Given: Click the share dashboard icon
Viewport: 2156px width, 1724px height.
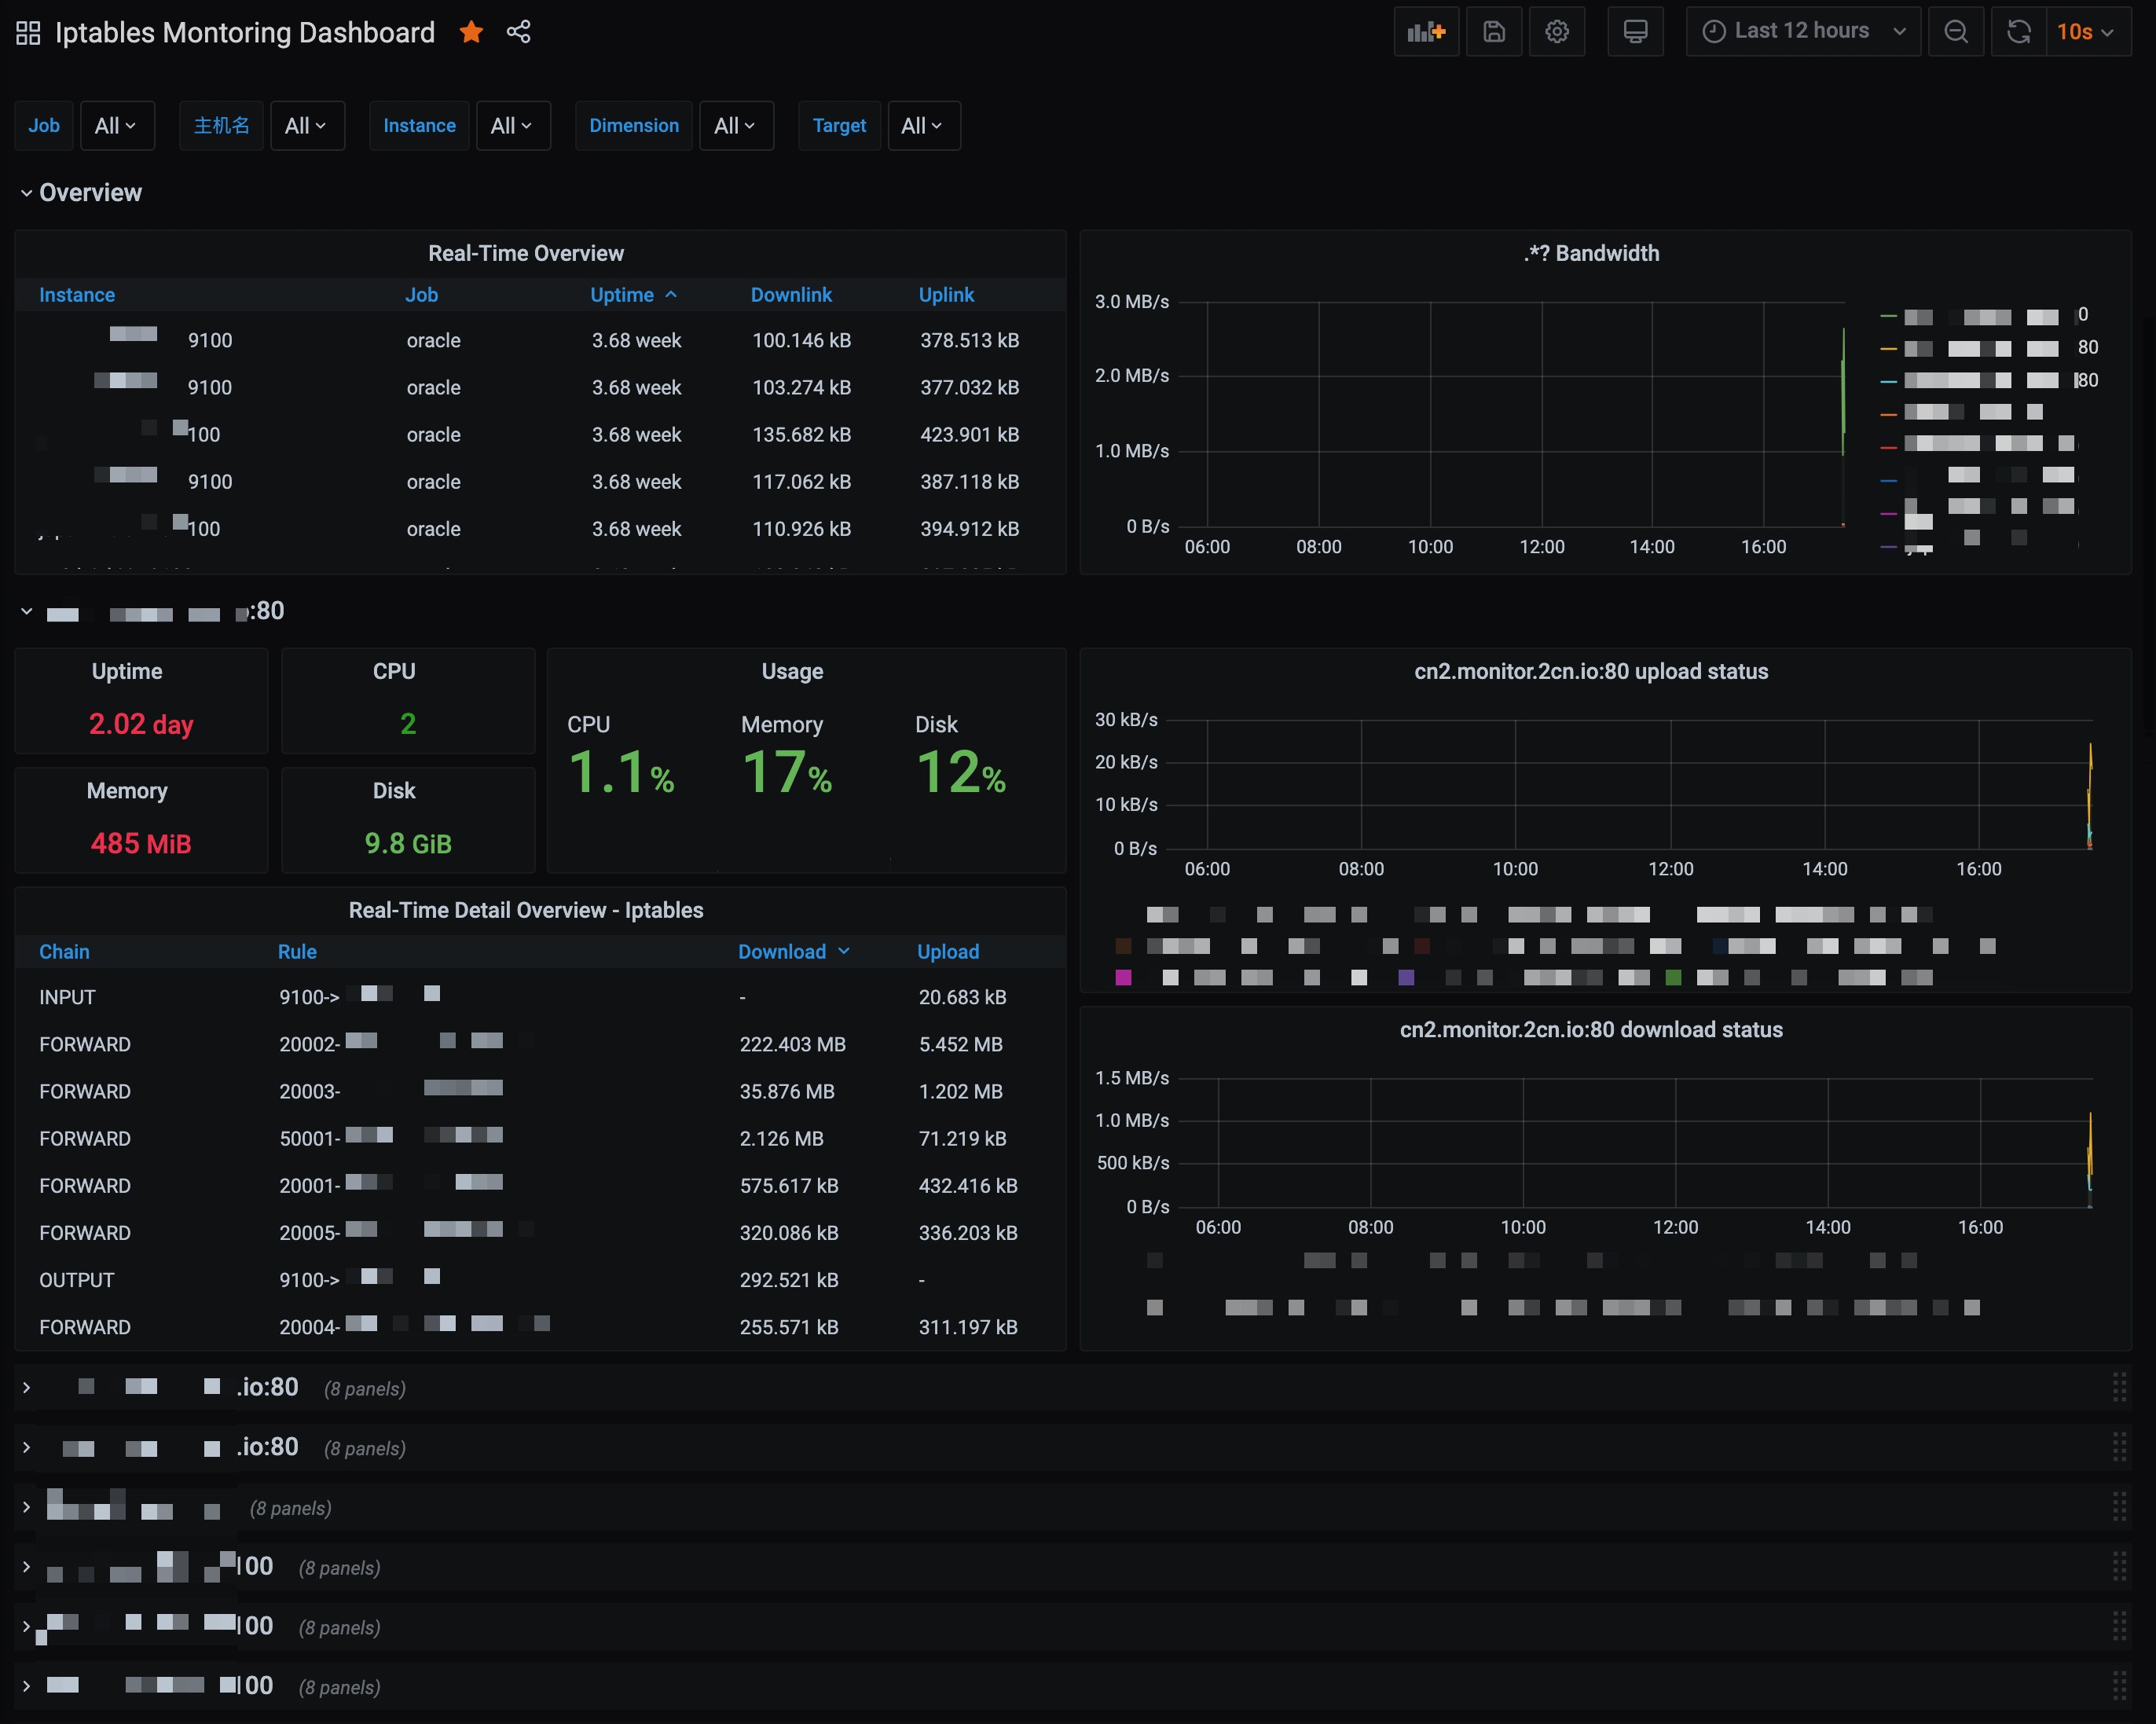Looking at the screenshot, I should tap(518, 32).
